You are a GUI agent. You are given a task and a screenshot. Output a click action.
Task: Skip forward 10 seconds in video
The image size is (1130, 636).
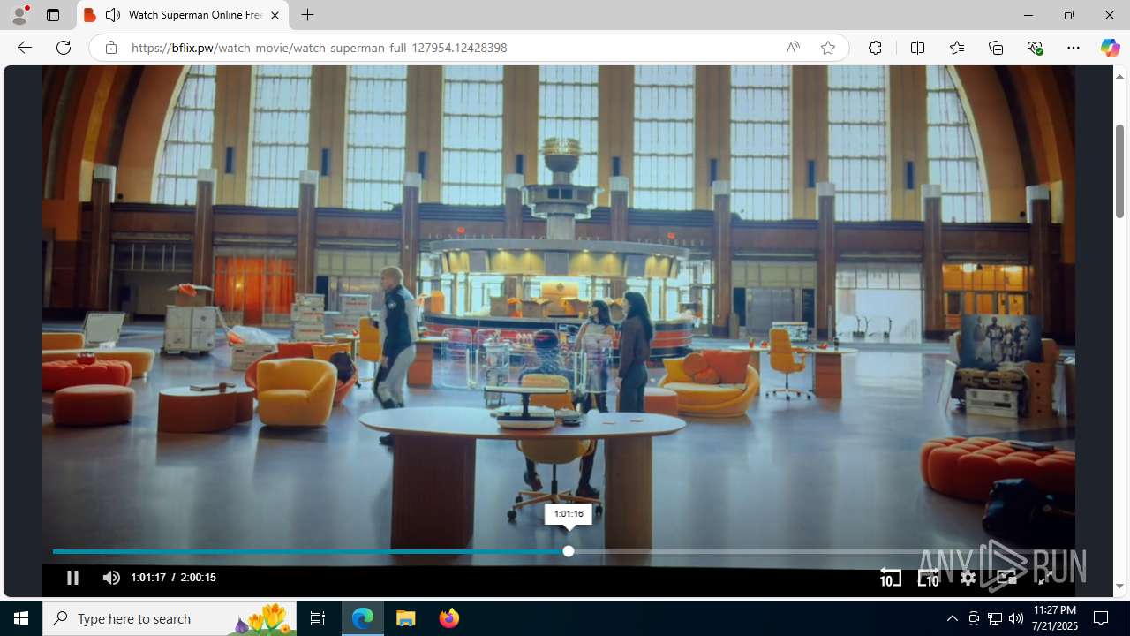point(929,578)
